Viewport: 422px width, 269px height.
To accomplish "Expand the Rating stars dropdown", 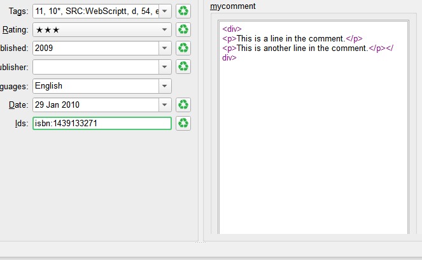I will [x=165, y=29].
